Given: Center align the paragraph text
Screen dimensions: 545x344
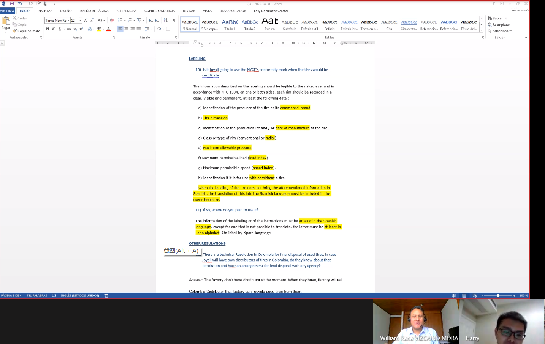Looking at the screenshot, I should tap(126, 29).
